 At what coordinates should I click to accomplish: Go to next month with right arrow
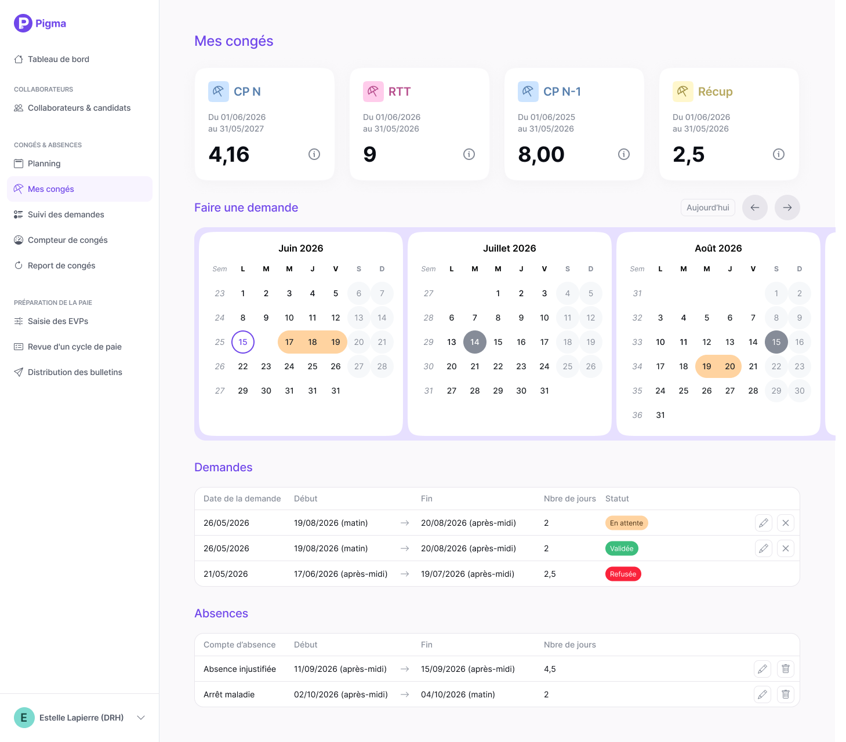(x=787, y=208)
